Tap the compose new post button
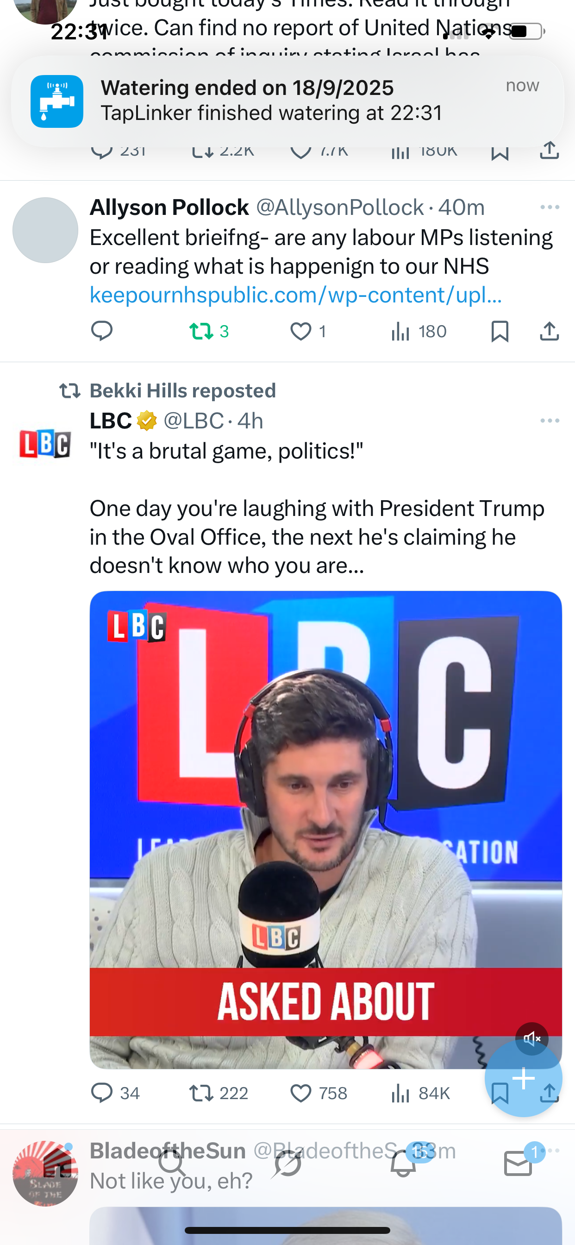575x1245 pixels. (x=523, y=1078)
